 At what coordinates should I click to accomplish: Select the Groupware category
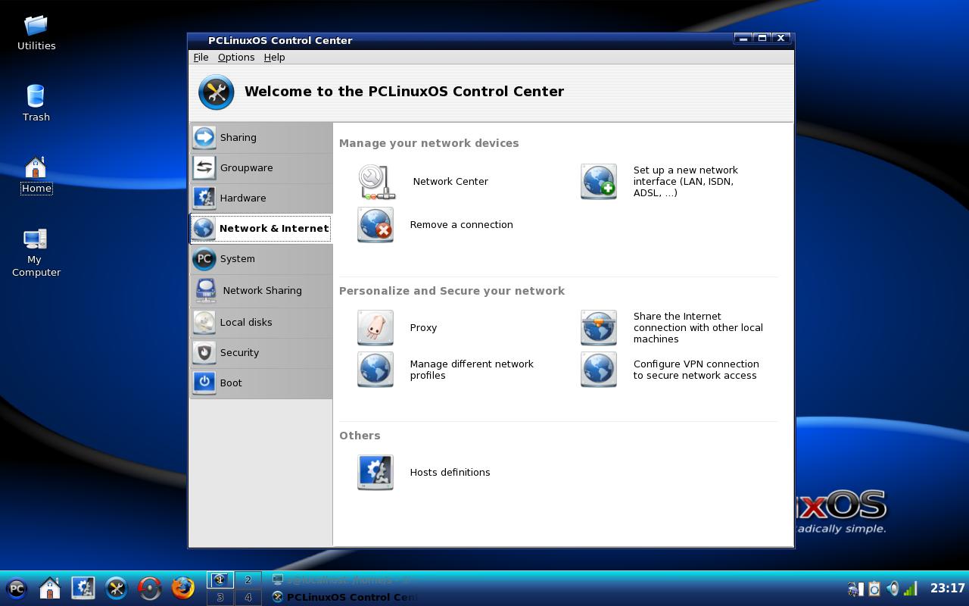tap(260, 167)
